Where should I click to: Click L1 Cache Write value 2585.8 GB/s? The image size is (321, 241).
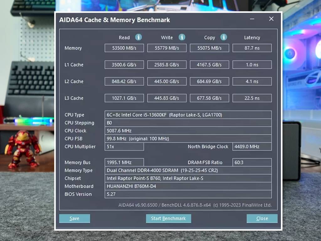point(167,65)
